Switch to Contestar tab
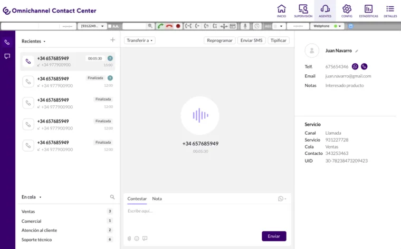The image size is (401, 249). point(137,199)
